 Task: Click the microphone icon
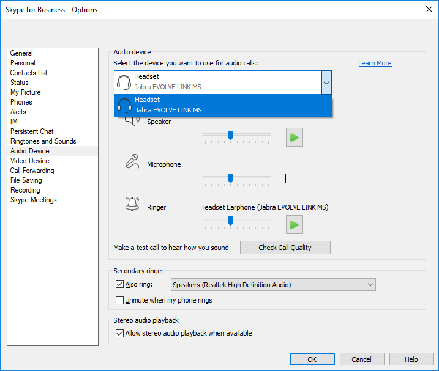[x=132, y=161]
